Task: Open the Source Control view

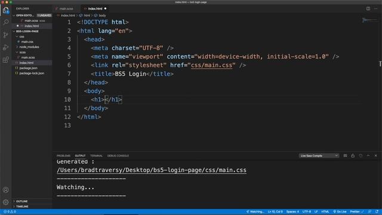Action: tap(5, 35)
